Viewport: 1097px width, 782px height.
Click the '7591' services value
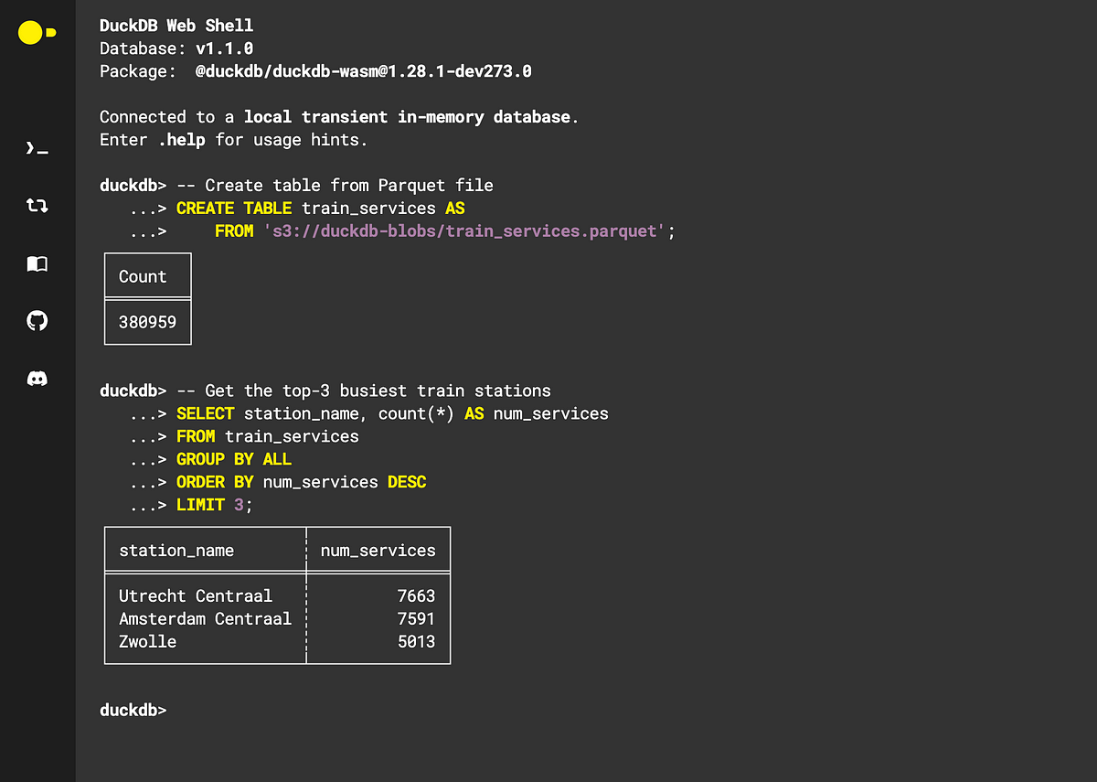(x=417, y=618)
